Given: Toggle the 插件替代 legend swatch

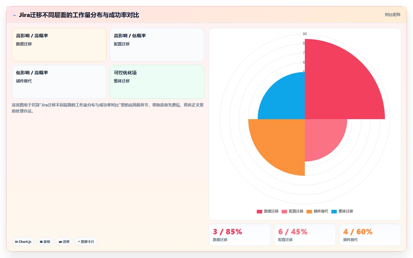Looking at the screenshot, I should (x=309, y=211).
